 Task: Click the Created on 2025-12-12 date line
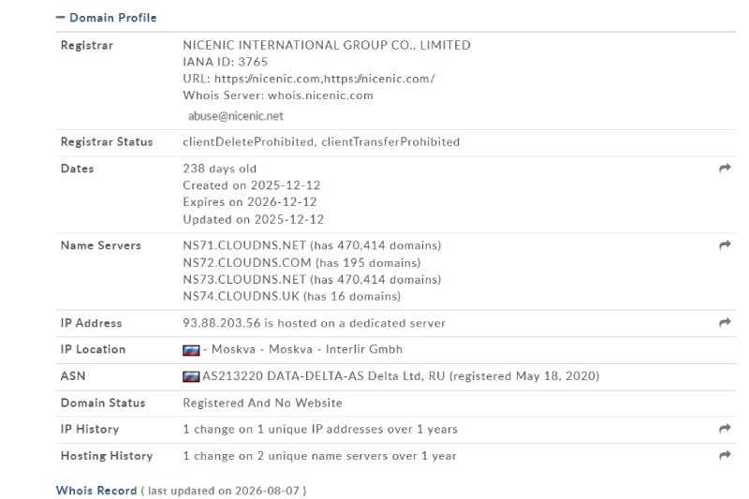(x=252, y=185)
